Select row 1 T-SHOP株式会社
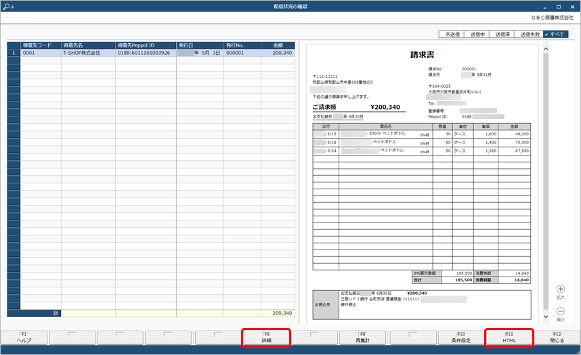581x355 pixels. coord(151,53)
